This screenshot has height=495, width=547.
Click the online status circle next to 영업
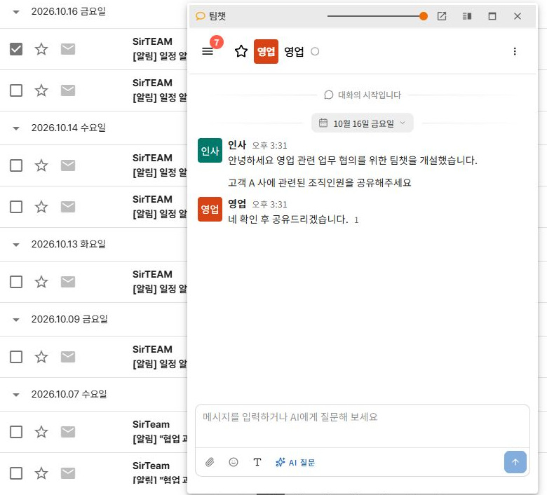(x=315, y=52)
